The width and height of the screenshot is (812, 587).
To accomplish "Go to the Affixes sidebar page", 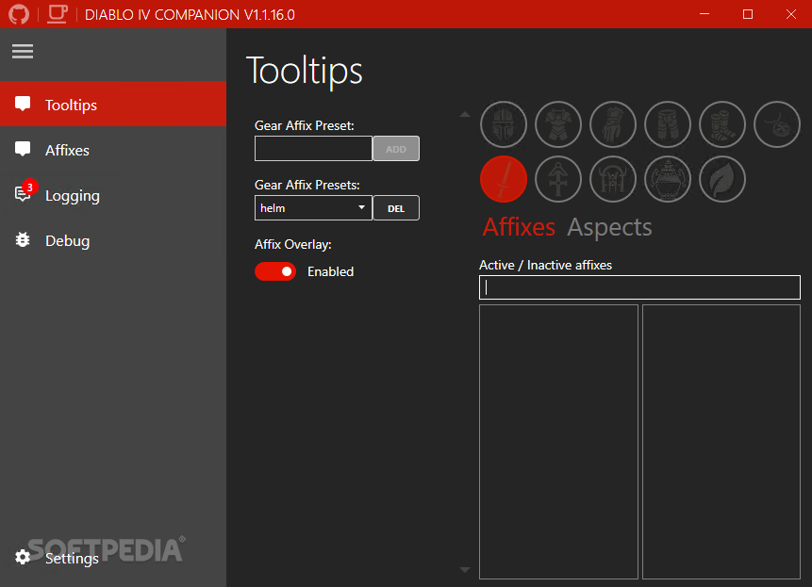I will (113, 150).
